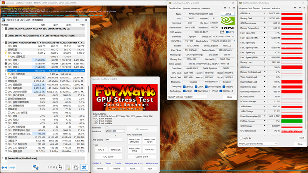The width and height of the screenshot is (308, 173).
Task: Open the Compare your score link
Action: pyautogui.click(x=134, y=163)
